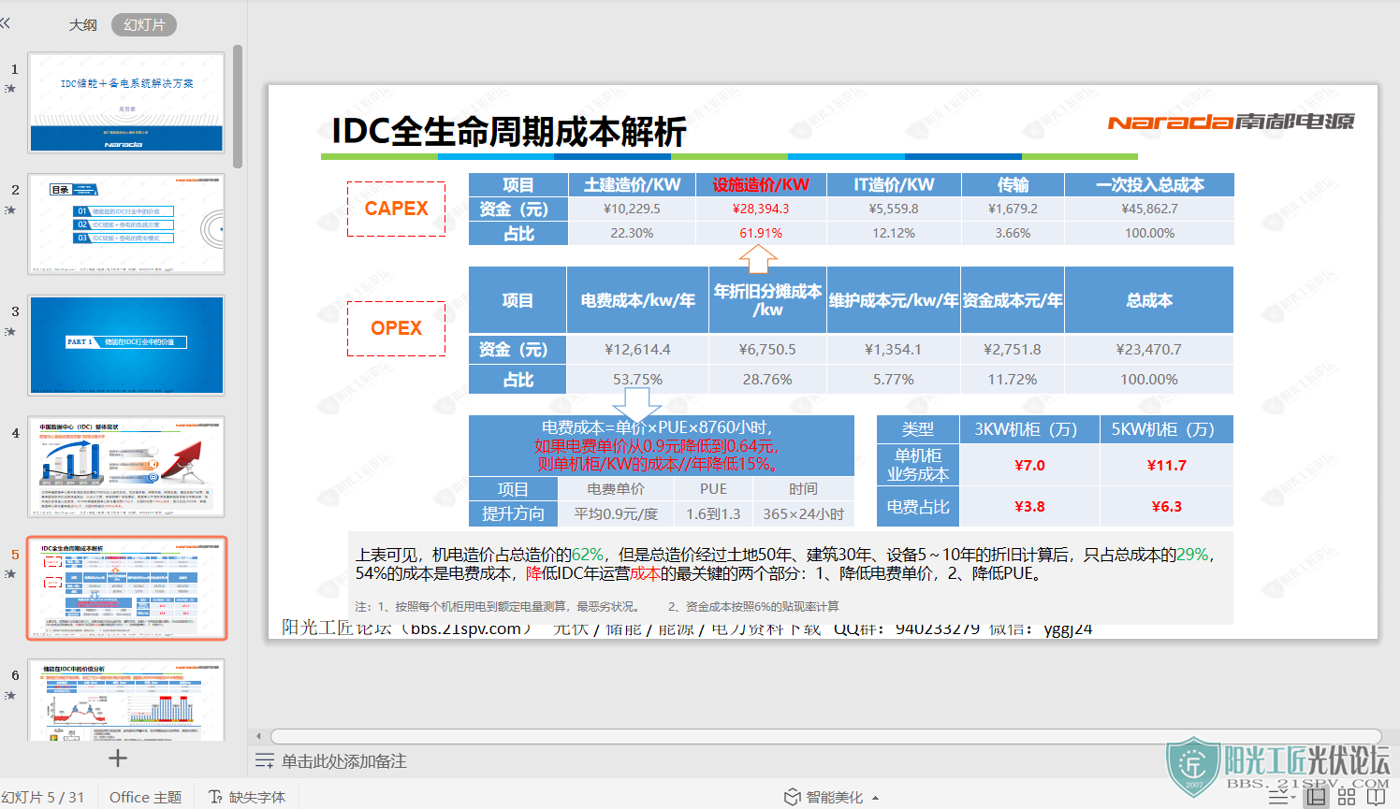The height and width of the screenshot is (809, 1400).
Task: Click the red 设施造价/KW header cell
Action: (761, 184)
